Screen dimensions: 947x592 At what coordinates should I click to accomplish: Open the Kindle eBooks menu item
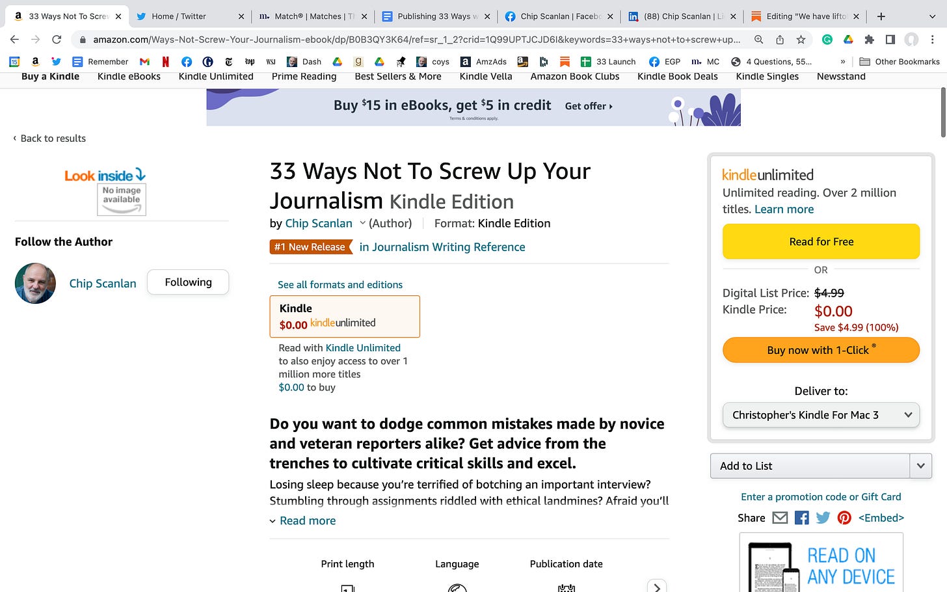pyautogui.click(x=129, y=76)
